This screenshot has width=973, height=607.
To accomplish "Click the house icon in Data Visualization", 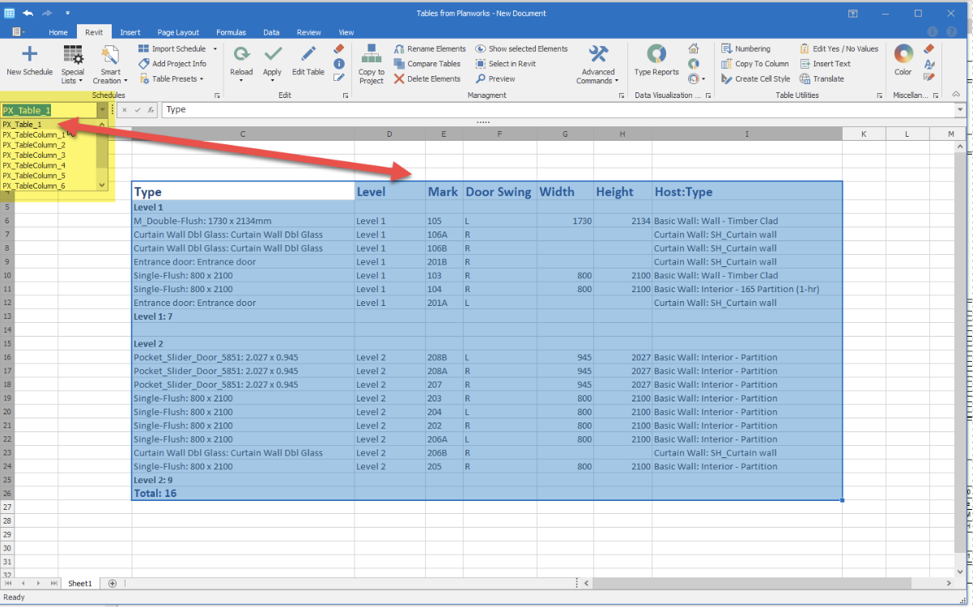I will point(694,49).
